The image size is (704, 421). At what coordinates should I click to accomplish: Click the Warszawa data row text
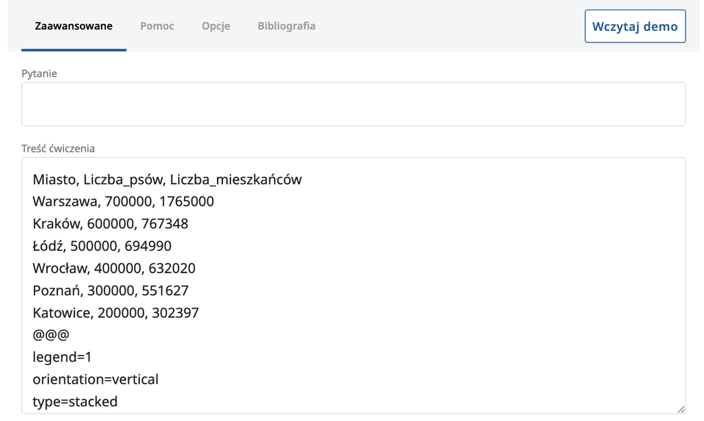pyautogui.click(x=123, y=202)
